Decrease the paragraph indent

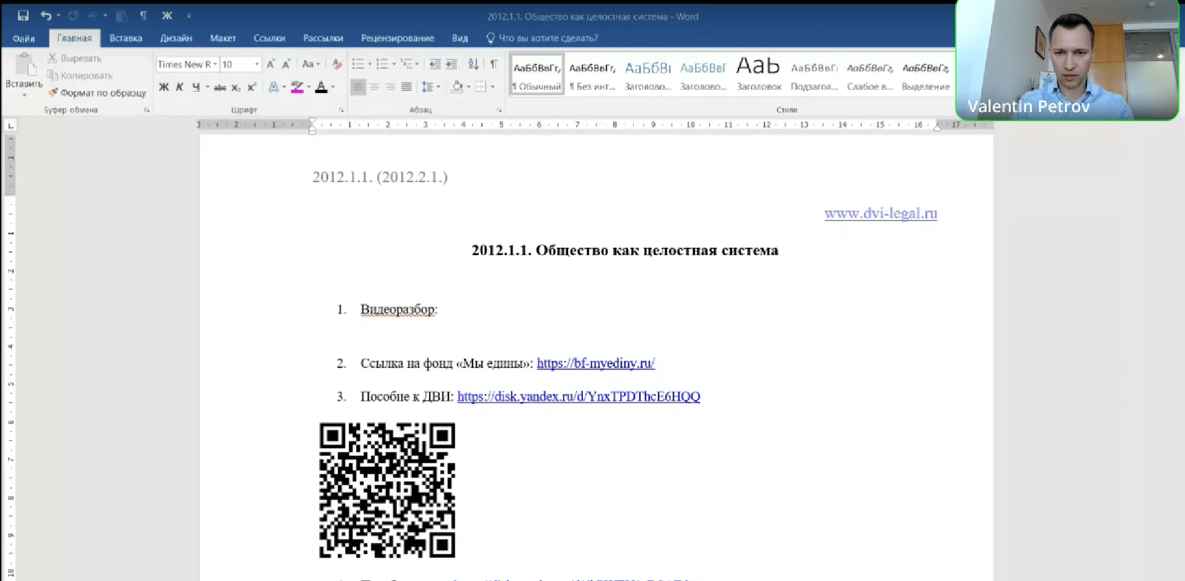435,64
